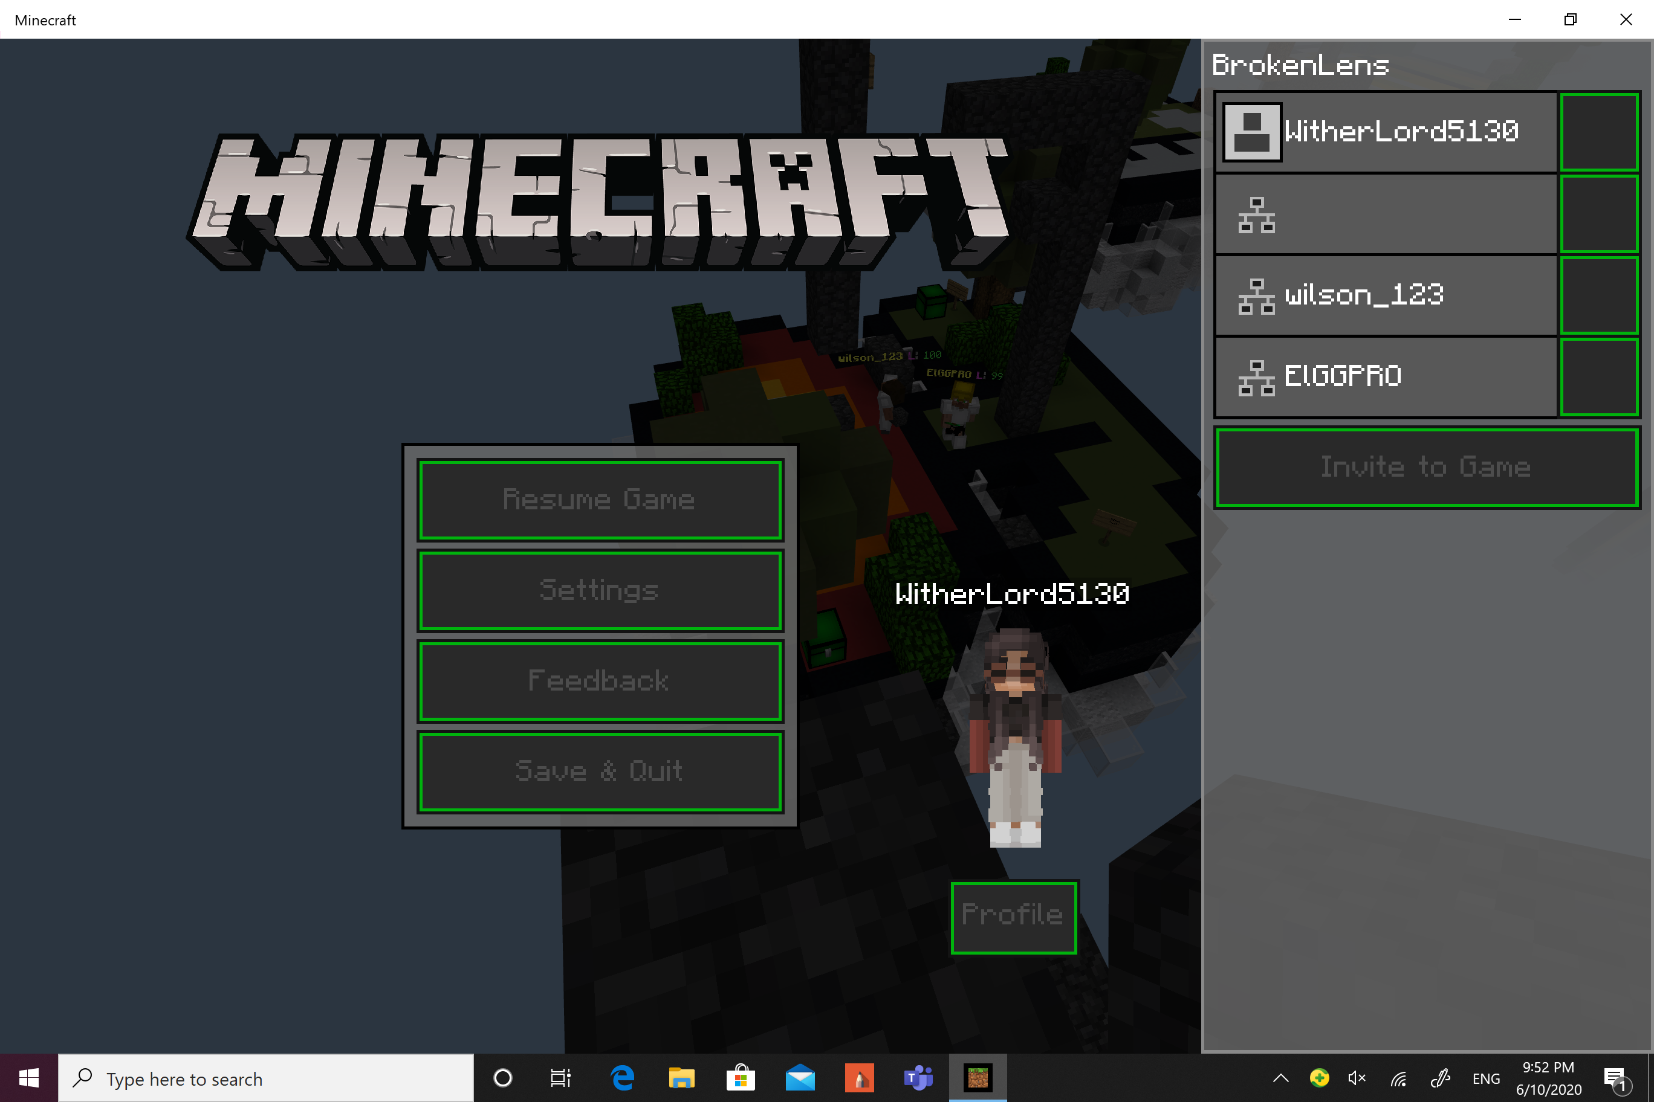Image resolution: width=1654 pixels, height=1102 pixels.
Task: Close the Minecraft window
Action: pos(1626,20)
